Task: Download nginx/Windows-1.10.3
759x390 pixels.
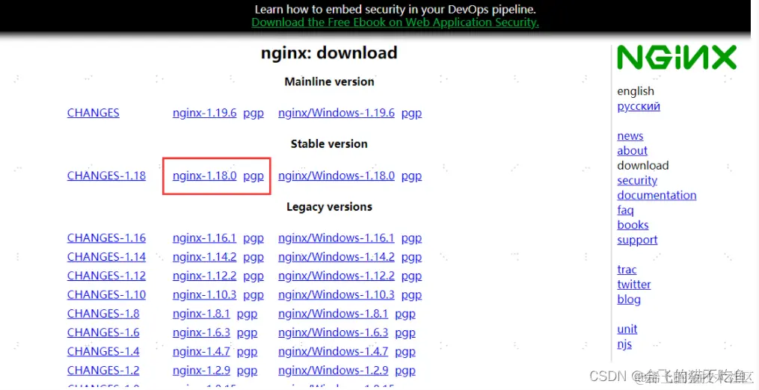Action: (x=337, y=294)
